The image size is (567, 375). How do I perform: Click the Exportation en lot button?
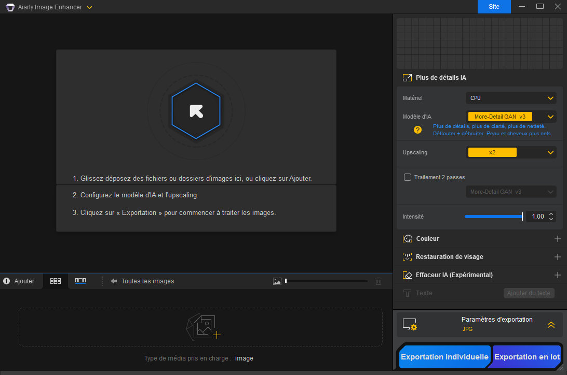click(x=526, y=357)
